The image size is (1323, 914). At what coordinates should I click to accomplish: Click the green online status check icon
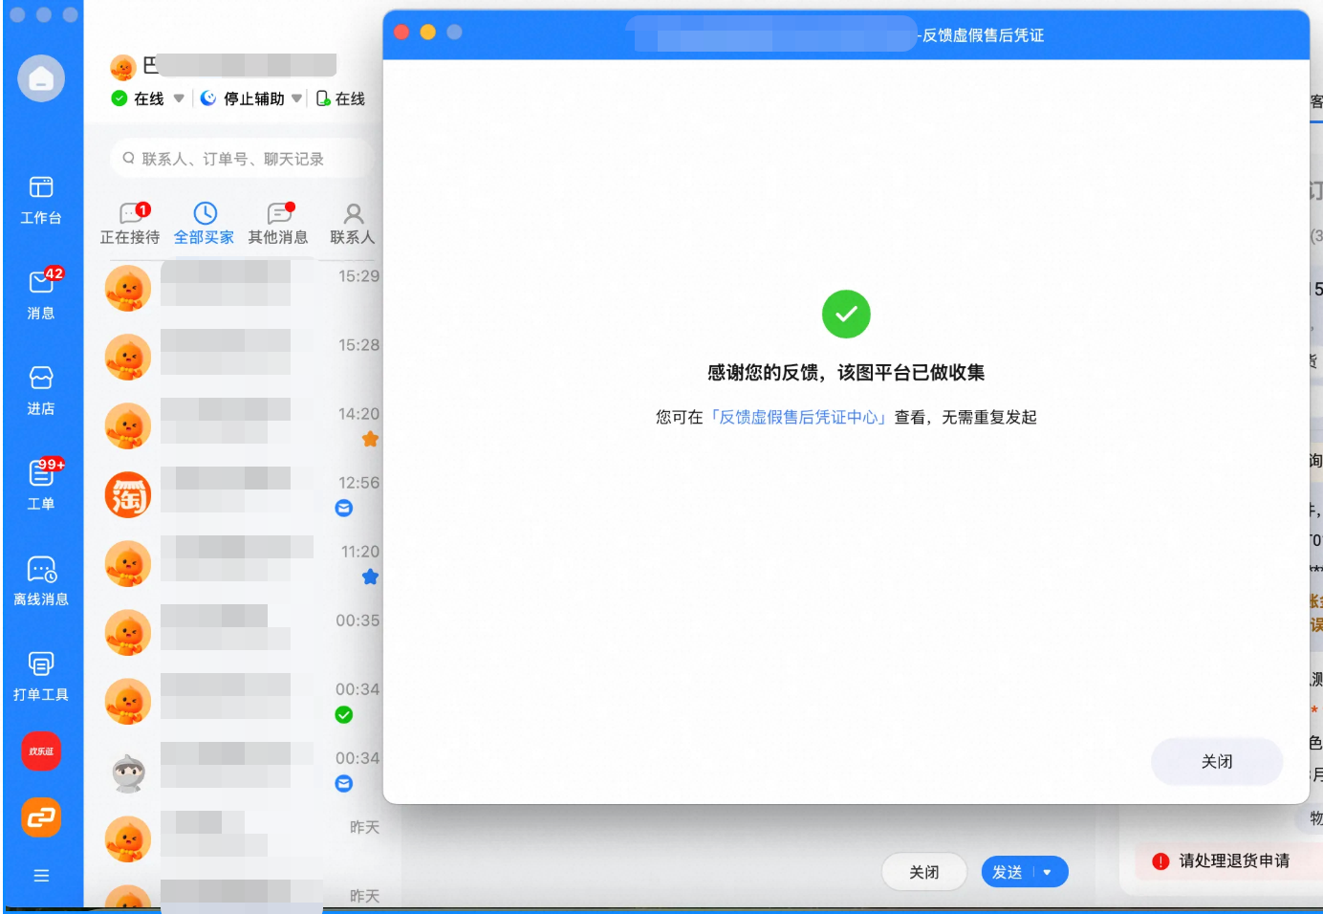[119, 98]
